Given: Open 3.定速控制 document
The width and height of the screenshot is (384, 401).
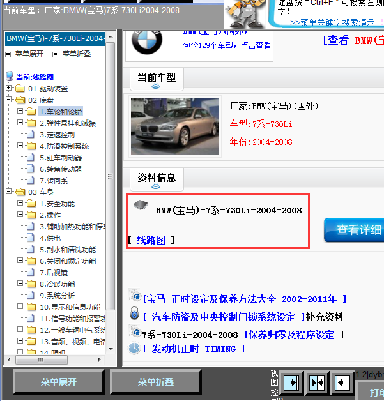Looking at the screenshot, I should (x=58, y=135).
